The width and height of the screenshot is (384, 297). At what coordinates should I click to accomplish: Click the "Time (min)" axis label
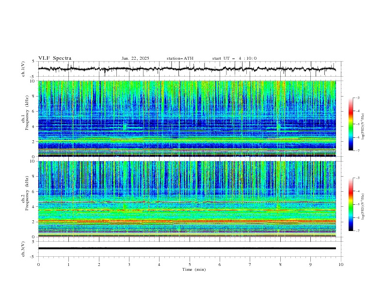tap(194, 269)
